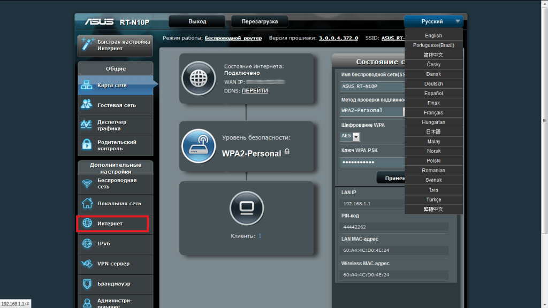Expand the Русский language dropdown
This screenshot has width=548, height=308.
[x=433, y=21]
